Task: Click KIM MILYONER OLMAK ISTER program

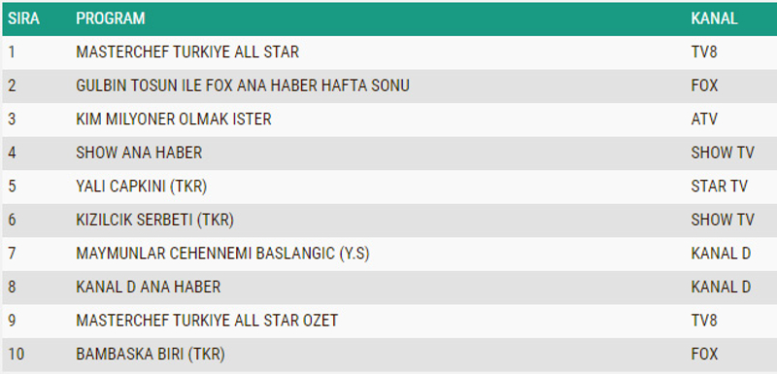Action: pos(174,119)
